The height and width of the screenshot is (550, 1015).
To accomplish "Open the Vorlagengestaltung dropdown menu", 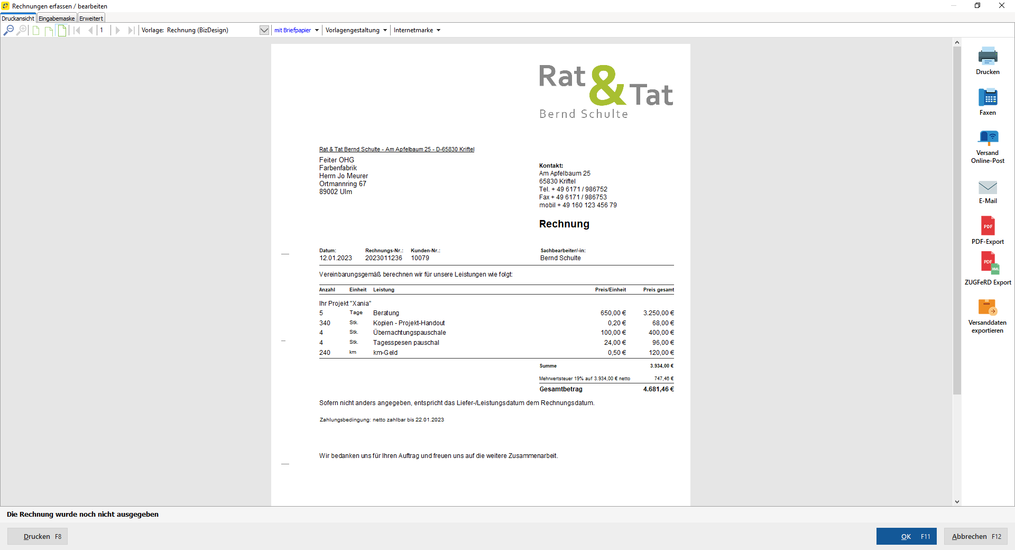I will pyautogui.click(x=356, y=30).
